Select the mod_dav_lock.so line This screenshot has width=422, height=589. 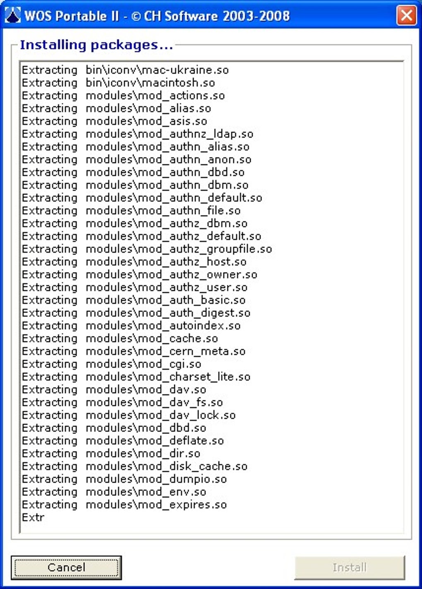pyautogui.click(x=129, y=415)
